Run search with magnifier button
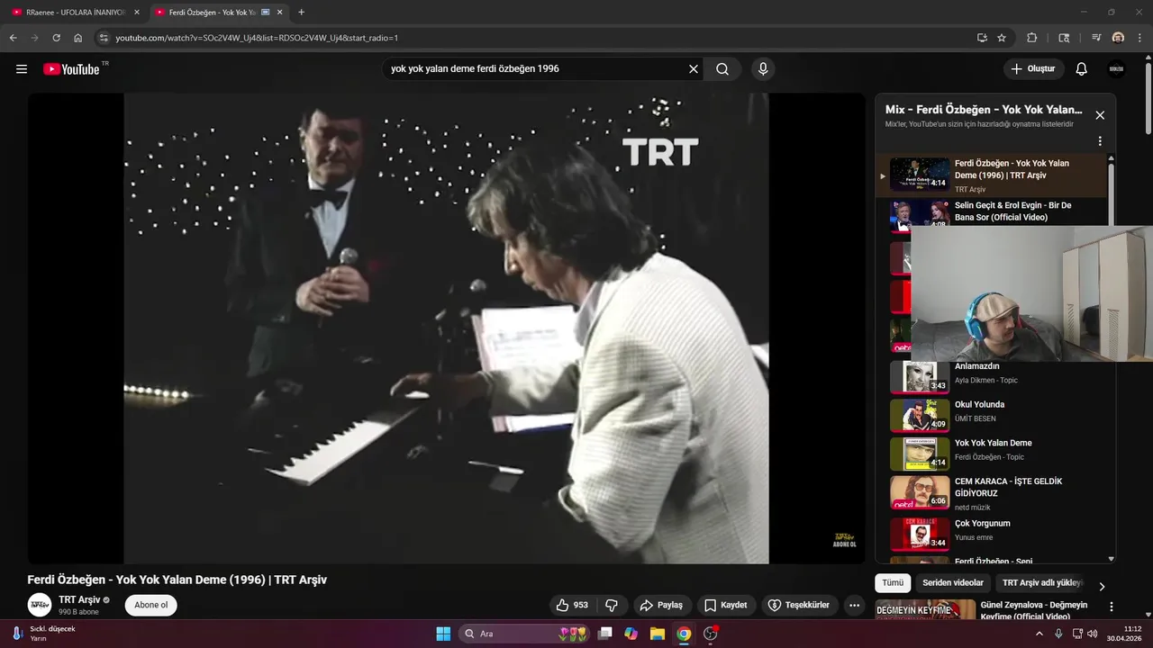 (722, 69)
